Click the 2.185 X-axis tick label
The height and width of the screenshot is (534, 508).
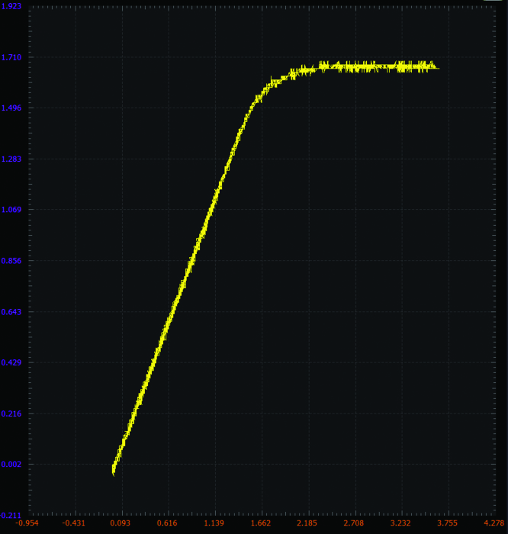(307, 523)
